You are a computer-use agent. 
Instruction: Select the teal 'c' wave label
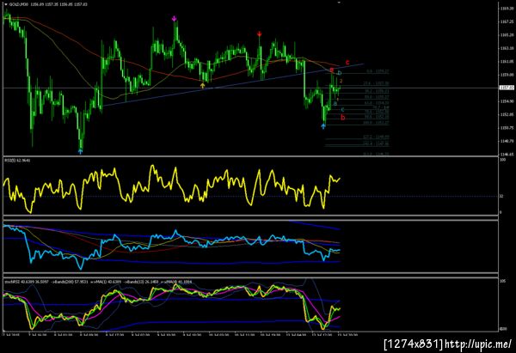[x=342, y=110]
